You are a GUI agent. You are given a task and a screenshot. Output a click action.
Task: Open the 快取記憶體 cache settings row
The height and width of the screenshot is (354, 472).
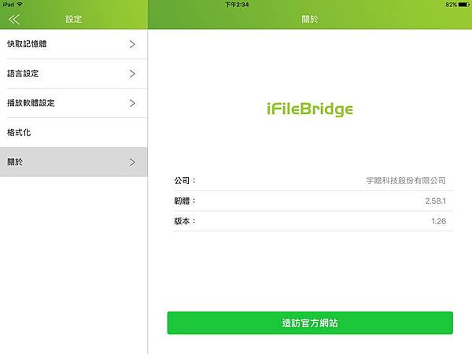point(73,44)
